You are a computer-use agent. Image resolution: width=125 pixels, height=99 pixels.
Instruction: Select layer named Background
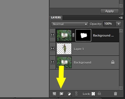pos(82,62)
